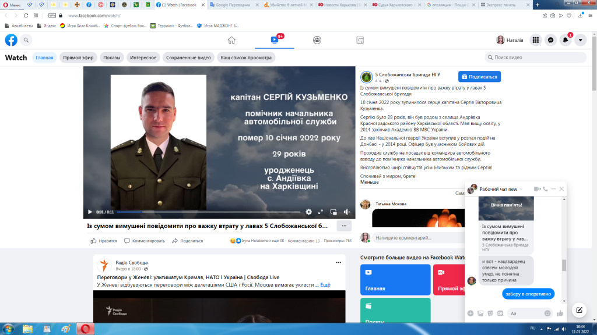Click the chat window scrollbar handle
The image size is (597, 335).
564,265
